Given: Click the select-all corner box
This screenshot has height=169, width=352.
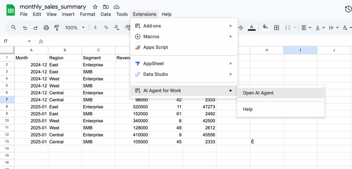Looking at the screenshot, I should [x=7, y=50].
